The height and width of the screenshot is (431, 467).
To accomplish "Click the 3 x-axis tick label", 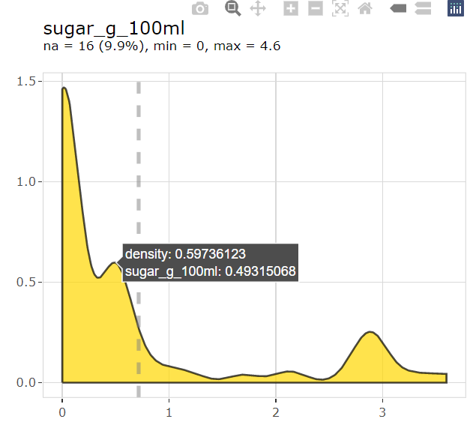I will point(382,413).
